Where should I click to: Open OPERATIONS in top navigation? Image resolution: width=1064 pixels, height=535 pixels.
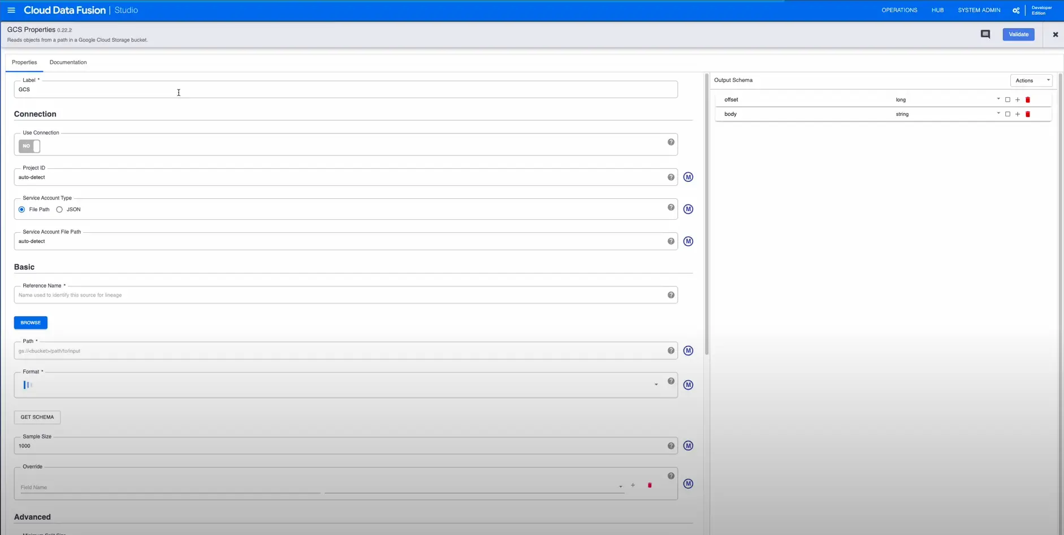(x=899, y=10)
